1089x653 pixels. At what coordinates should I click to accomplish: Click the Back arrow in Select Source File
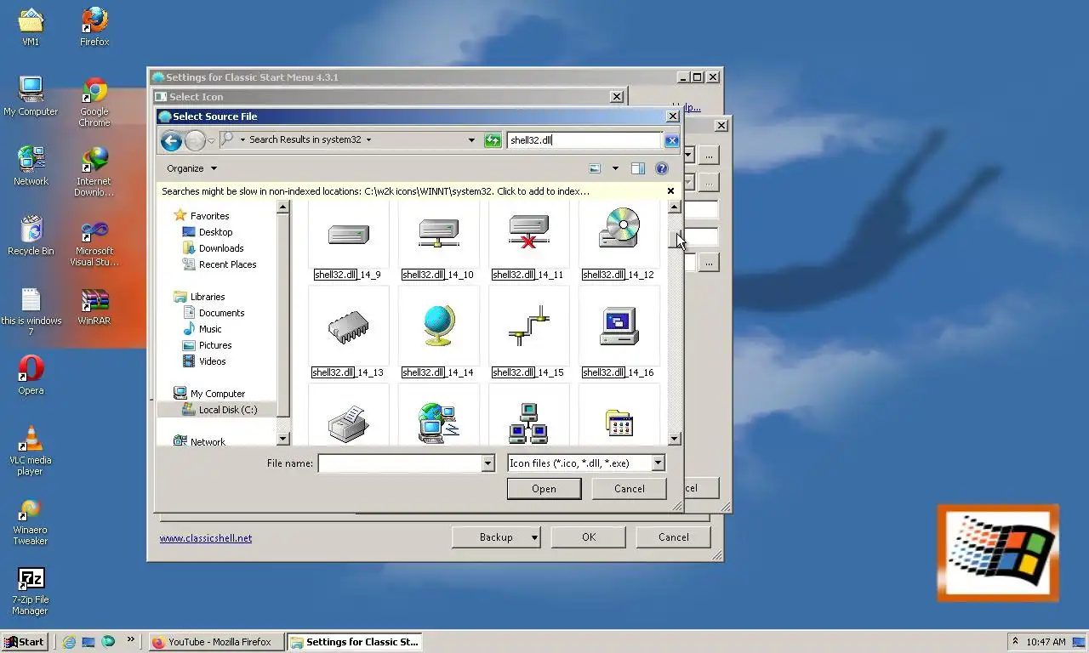pos(171,140)
